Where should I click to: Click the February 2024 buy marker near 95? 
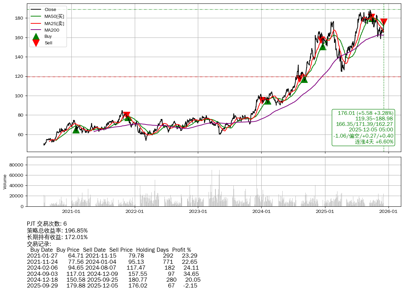click(267, 101)
